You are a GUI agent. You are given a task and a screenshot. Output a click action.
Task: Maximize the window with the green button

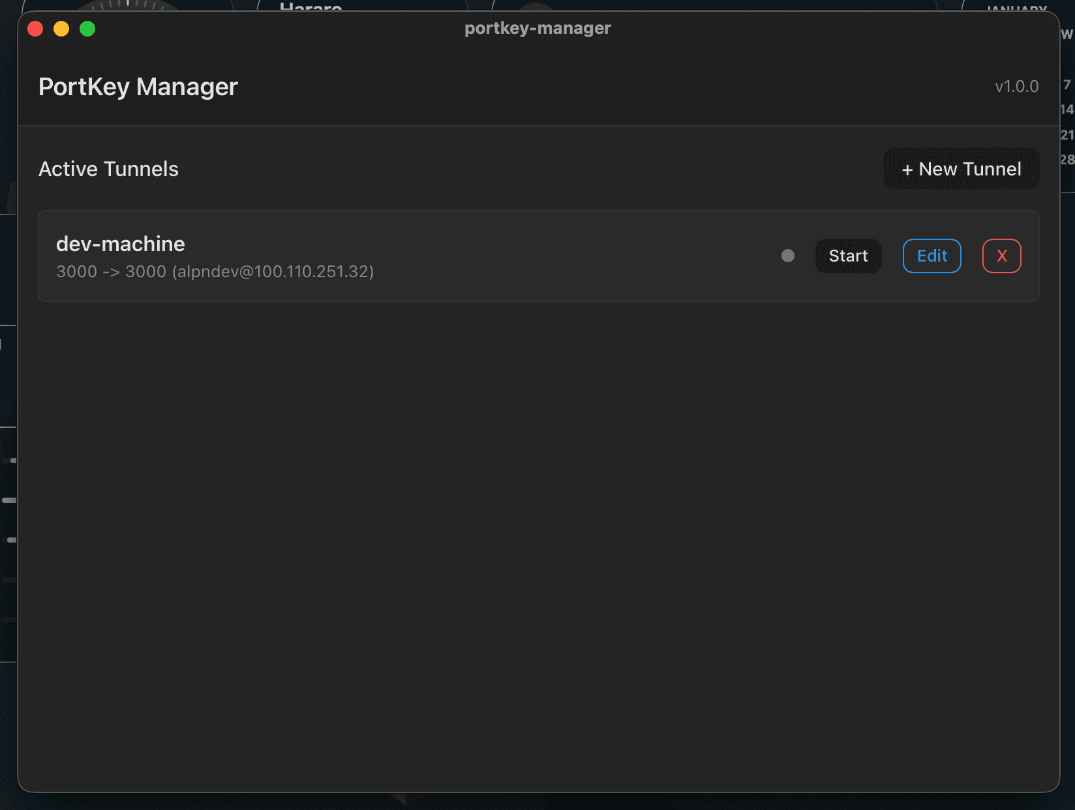[x=87, y=29]
